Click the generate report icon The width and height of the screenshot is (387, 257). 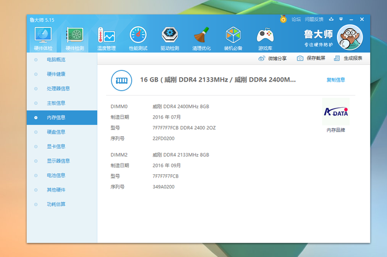coord(337,58)
